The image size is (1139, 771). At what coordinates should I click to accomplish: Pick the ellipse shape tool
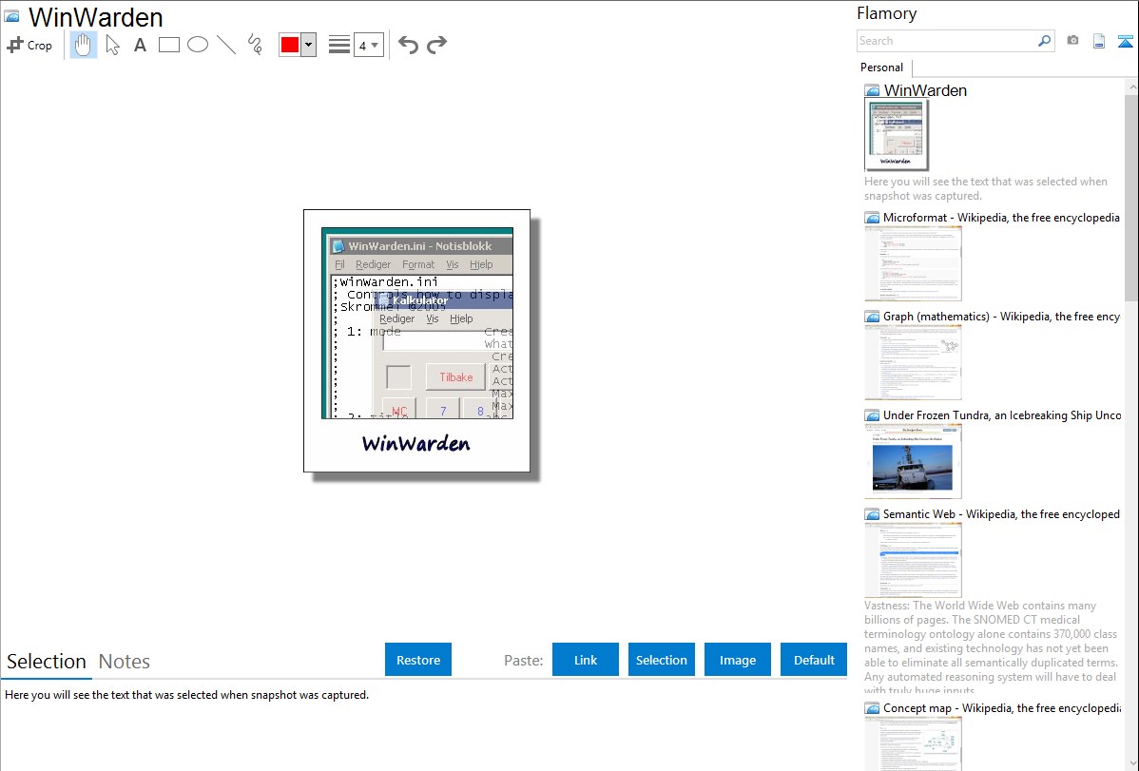pyautogui.click(x=198, y=45)
